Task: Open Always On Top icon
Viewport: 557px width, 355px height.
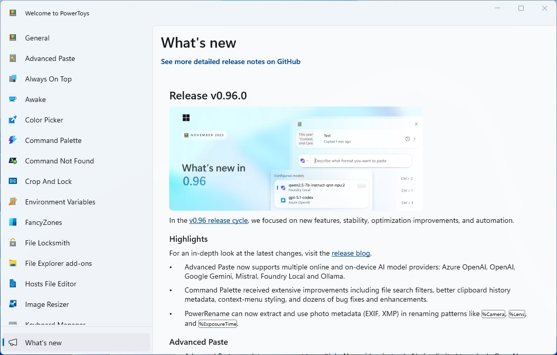Action: point(13,79)
